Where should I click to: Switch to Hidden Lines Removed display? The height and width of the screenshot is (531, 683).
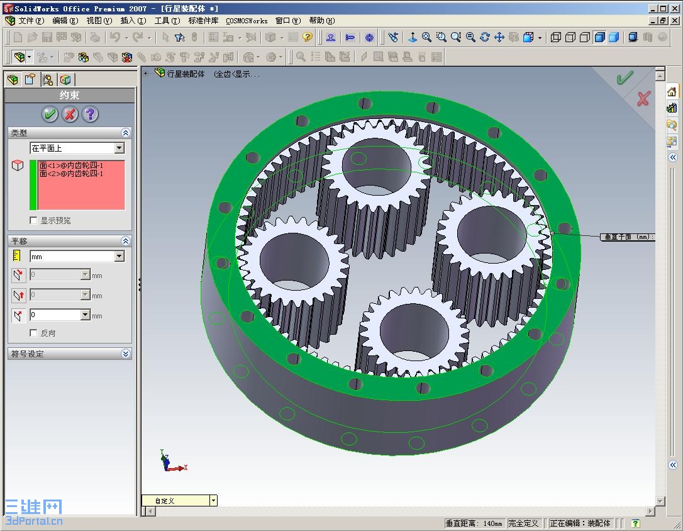tap(584, 38)
